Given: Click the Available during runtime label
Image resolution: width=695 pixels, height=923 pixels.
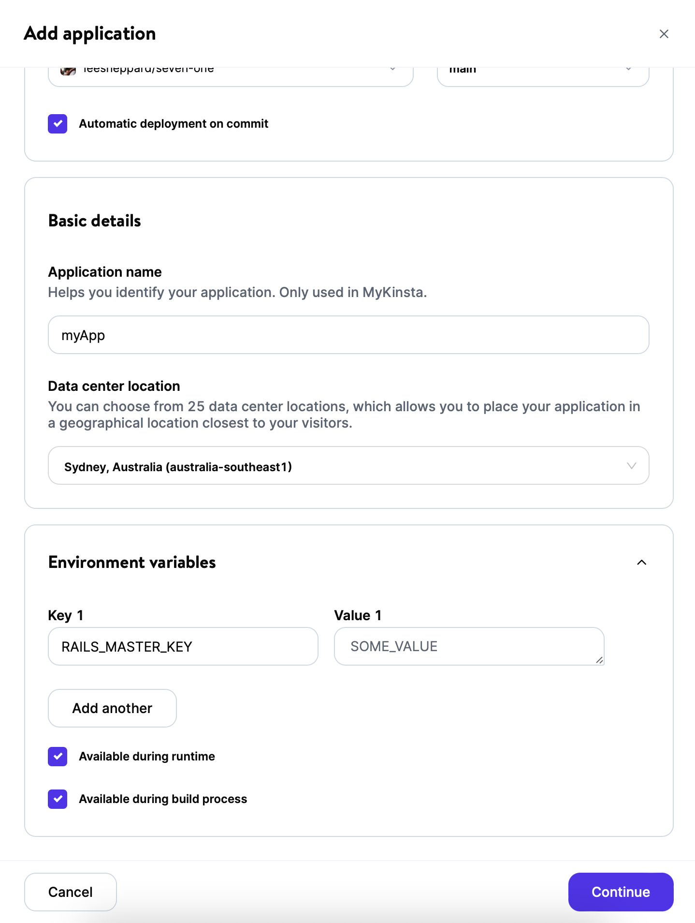Looking at the screenshot, I should (147, 757).
